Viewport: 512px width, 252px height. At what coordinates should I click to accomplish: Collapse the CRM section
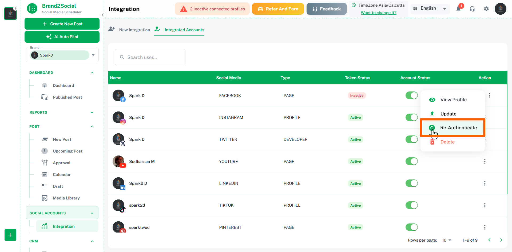pos(92,241)
